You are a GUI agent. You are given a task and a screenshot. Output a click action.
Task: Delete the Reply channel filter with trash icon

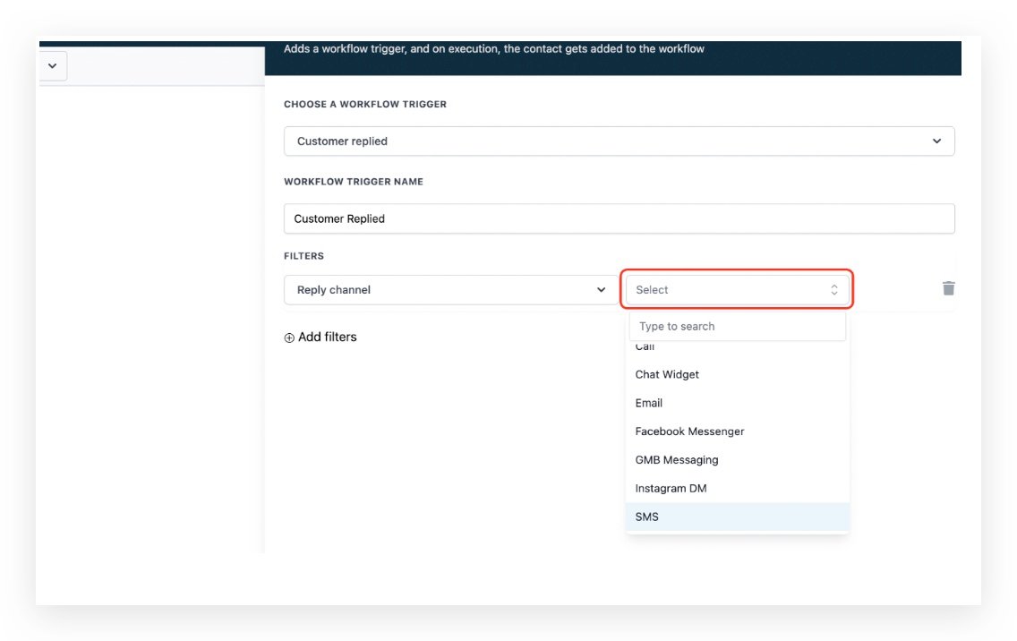coord(948,288)
